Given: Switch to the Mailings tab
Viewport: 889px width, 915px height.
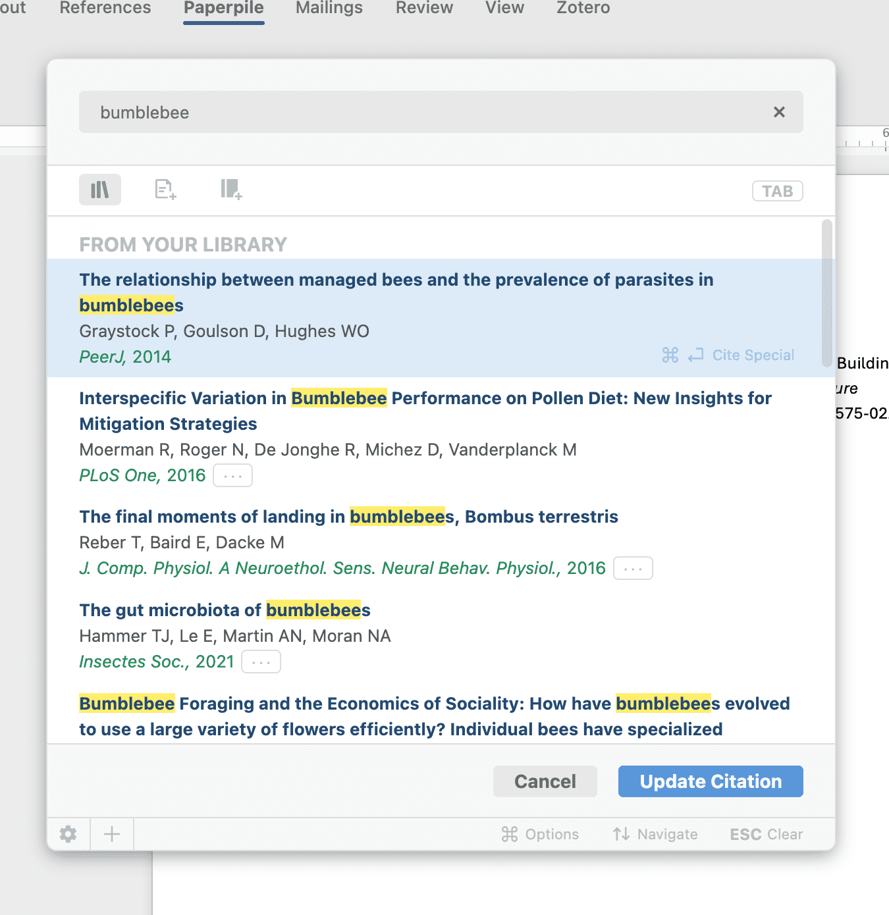Looking at the screenshot, I should coord(329,9).
